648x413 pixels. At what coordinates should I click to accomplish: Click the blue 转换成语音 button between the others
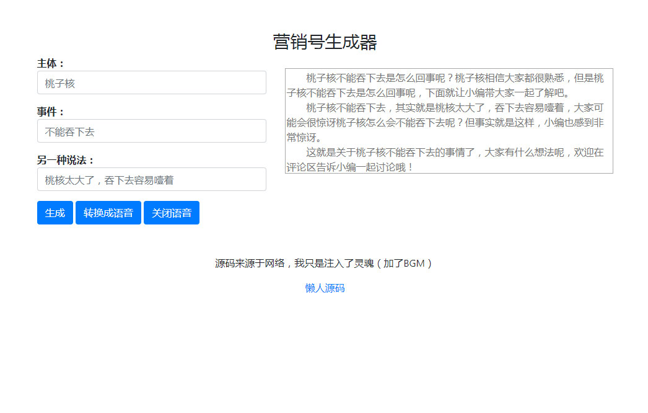(x=108, y=212)
